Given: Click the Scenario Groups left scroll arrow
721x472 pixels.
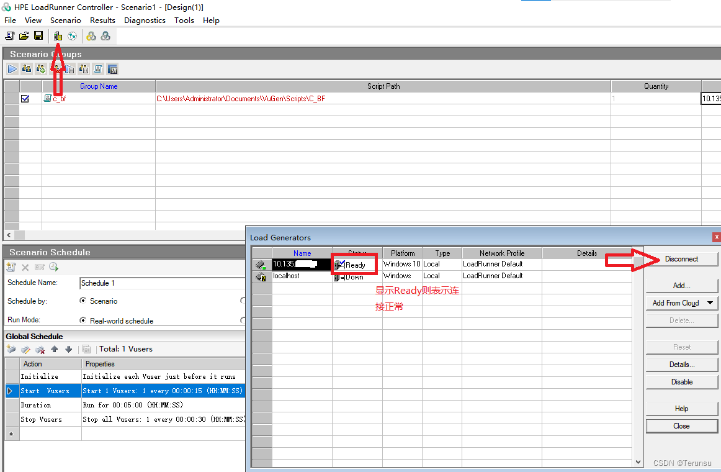Looking at the screenshot, I should pyautogui.click(x=9, y=235).
